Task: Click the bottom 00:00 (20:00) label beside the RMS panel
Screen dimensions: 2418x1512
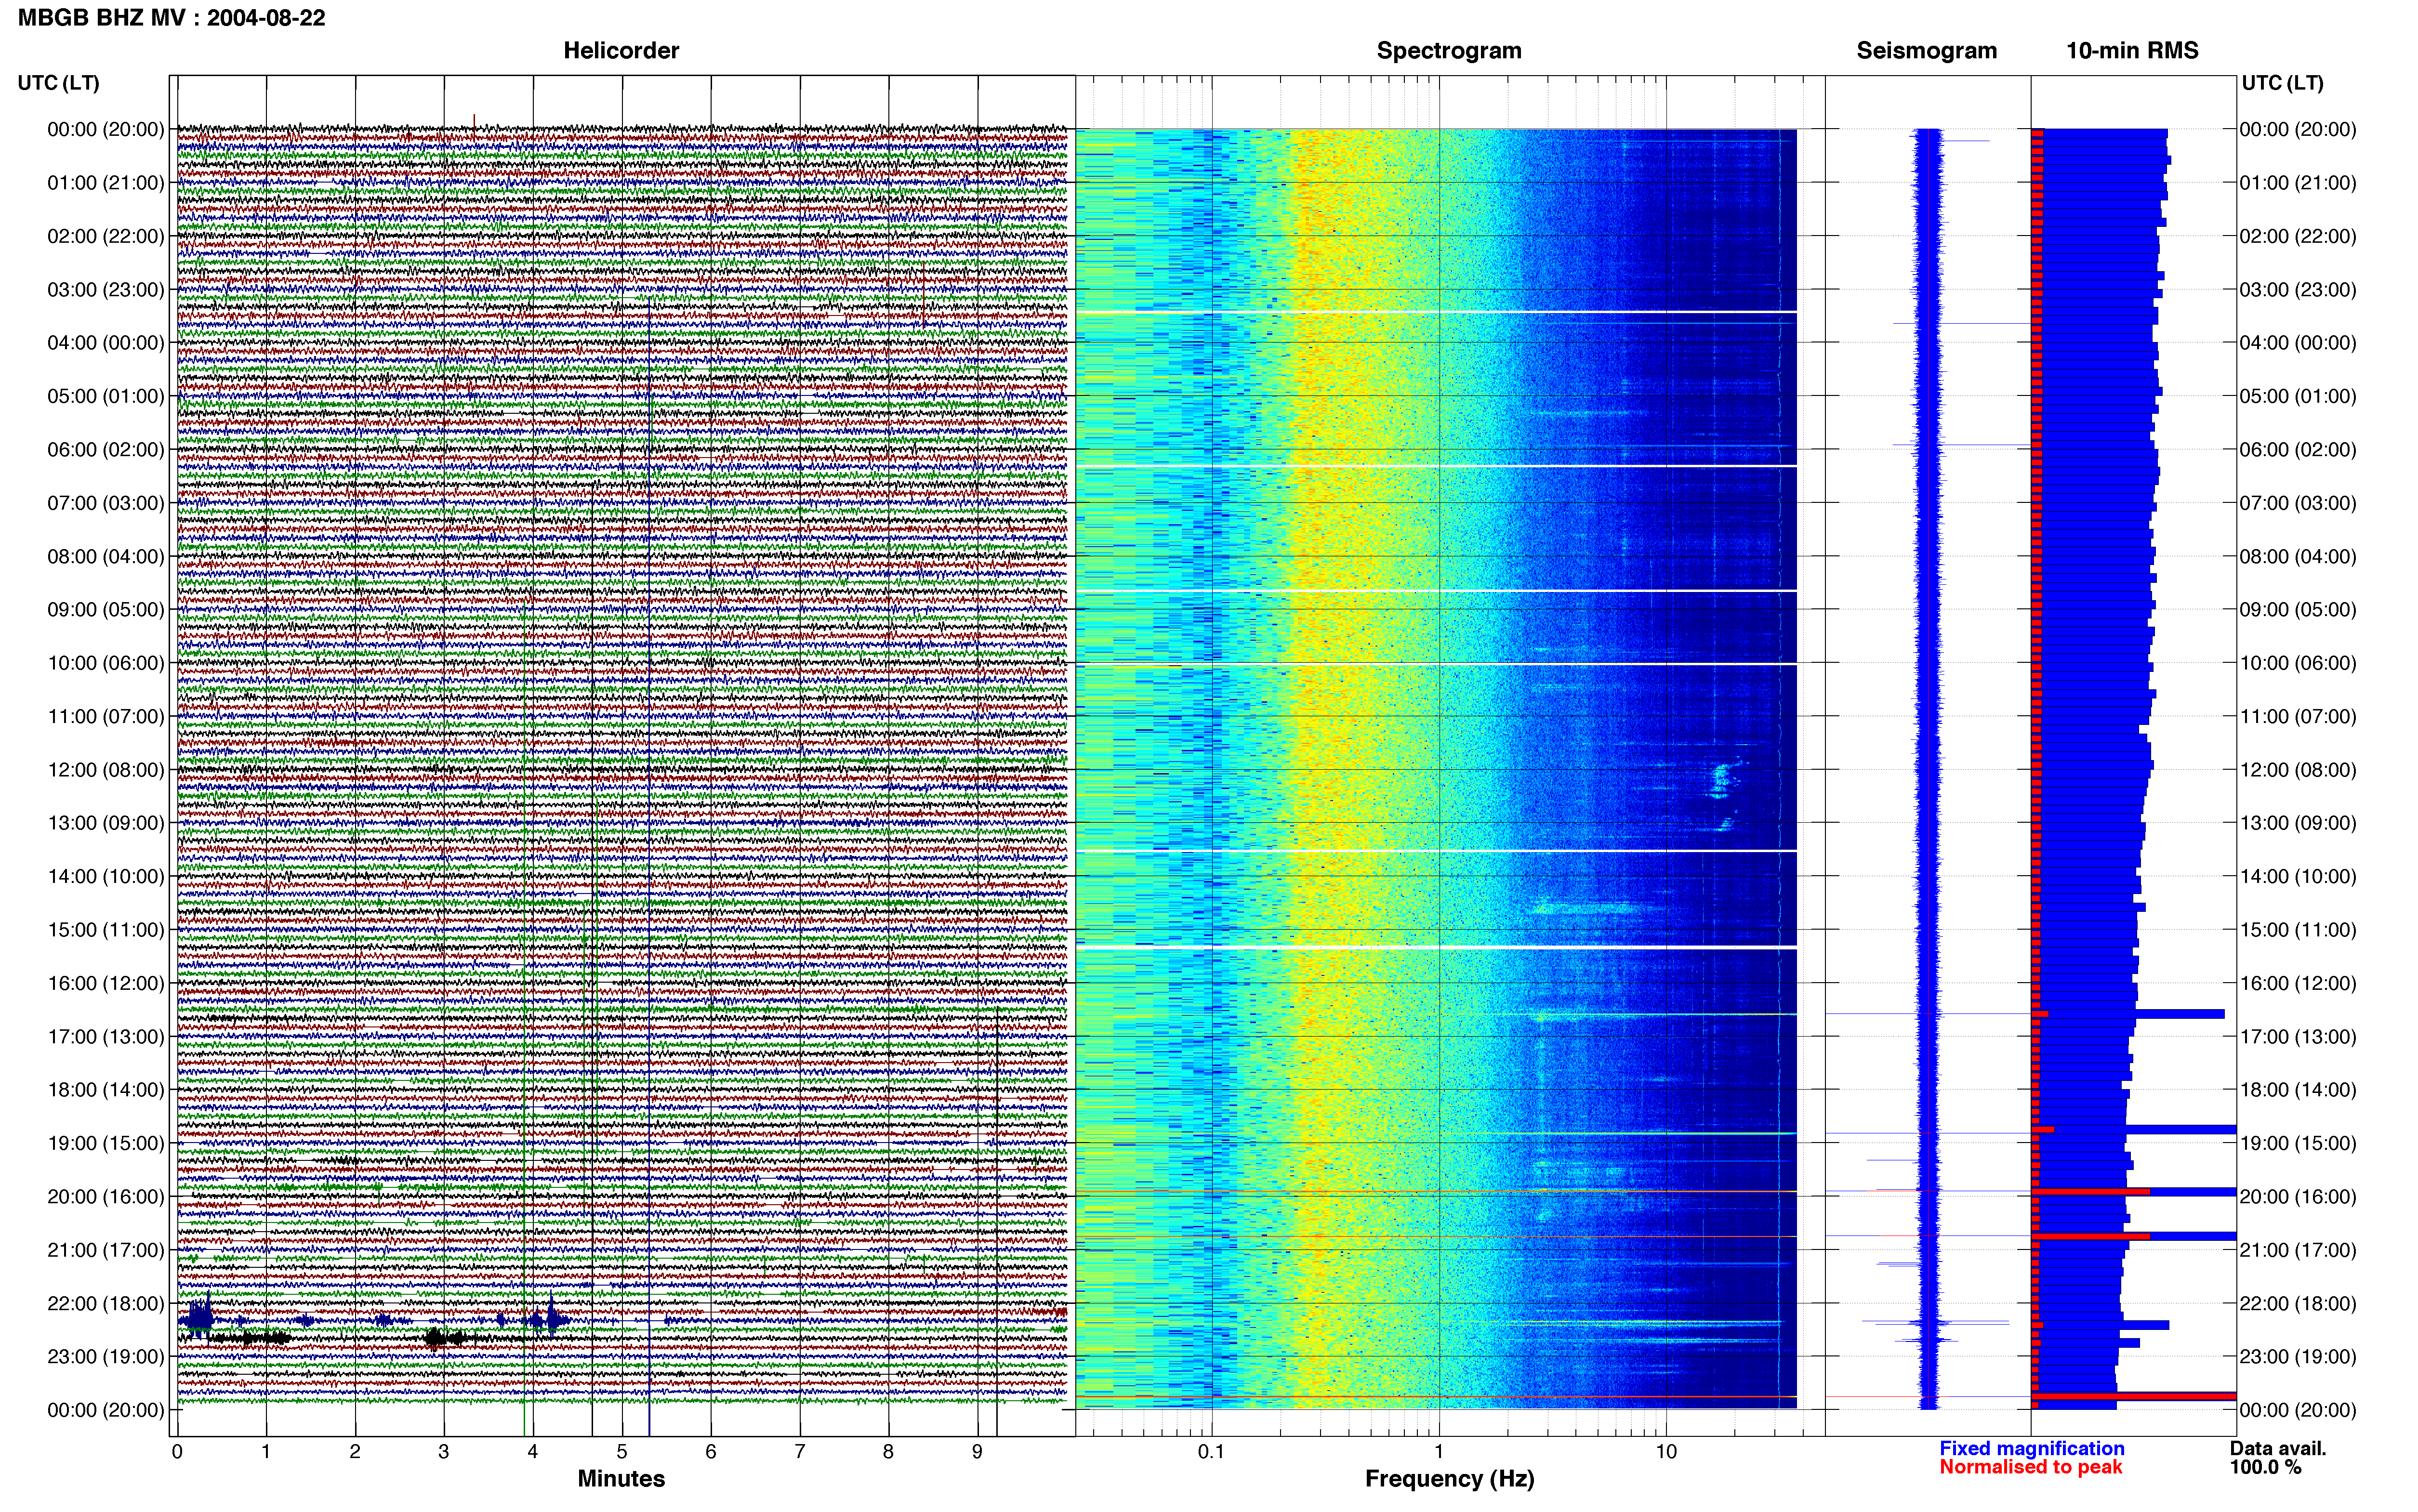Action: coord(2298,1410)
